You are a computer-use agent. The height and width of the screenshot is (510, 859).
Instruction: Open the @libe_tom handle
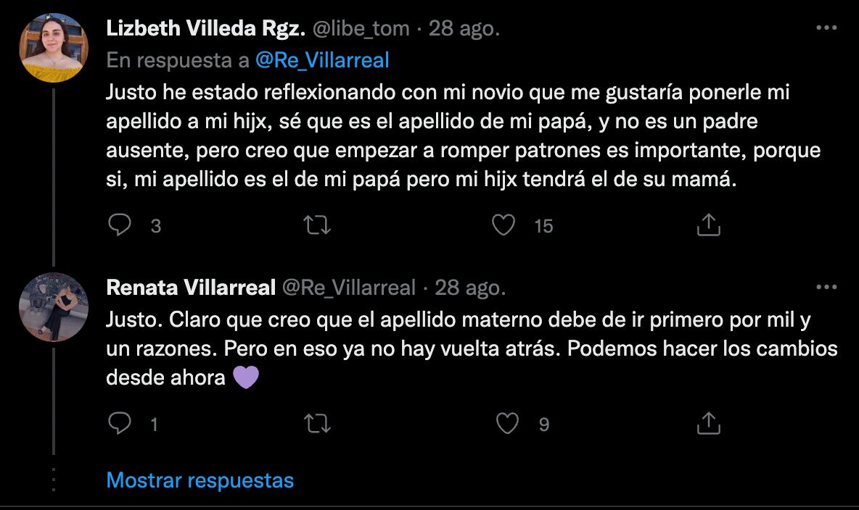tap(361, 28)
